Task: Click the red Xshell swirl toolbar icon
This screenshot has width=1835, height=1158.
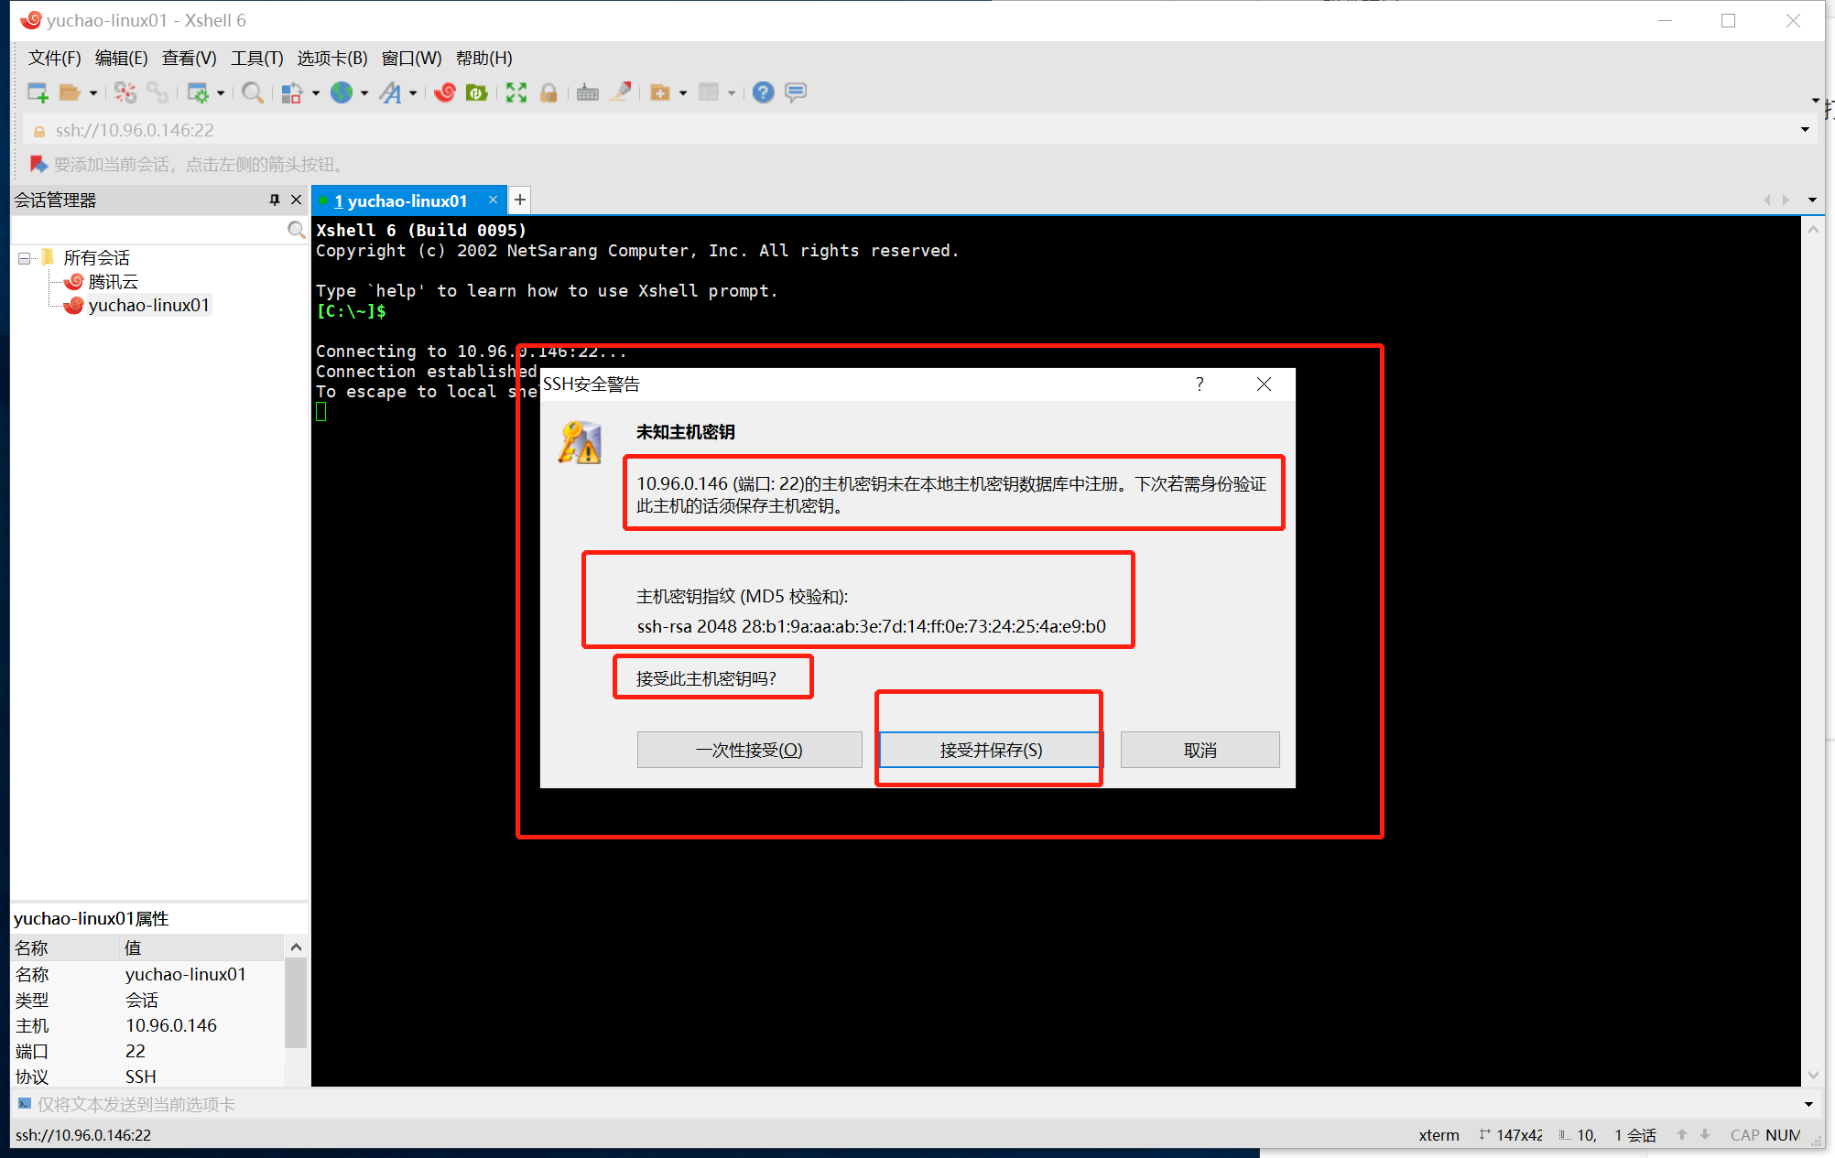Action: coord(445,92)
